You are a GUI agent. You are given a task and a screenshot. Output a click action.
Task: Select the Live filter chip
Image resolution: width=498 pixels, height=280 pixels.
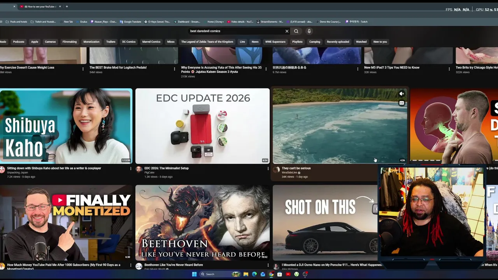[242, 42]
